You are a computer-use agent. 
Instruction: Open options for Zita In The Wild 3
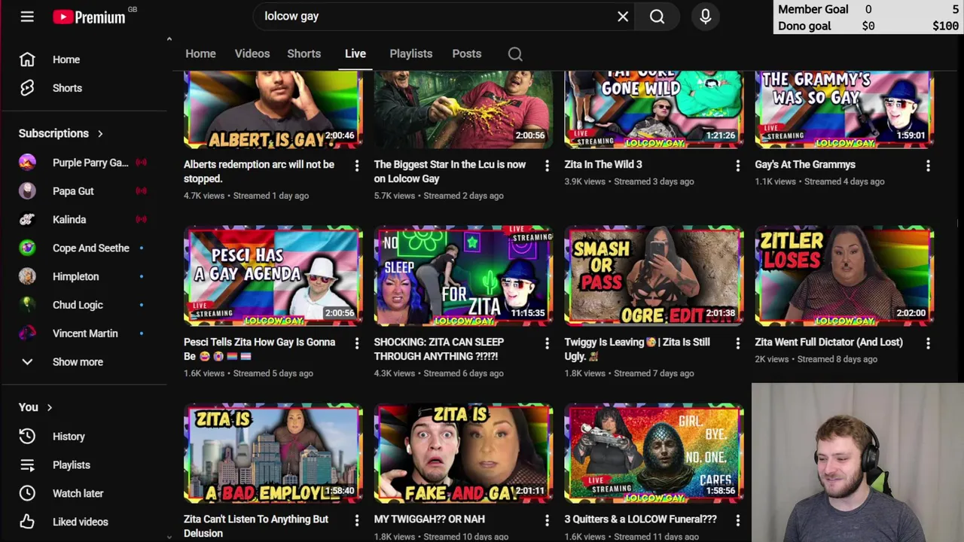tap(738, 165)
